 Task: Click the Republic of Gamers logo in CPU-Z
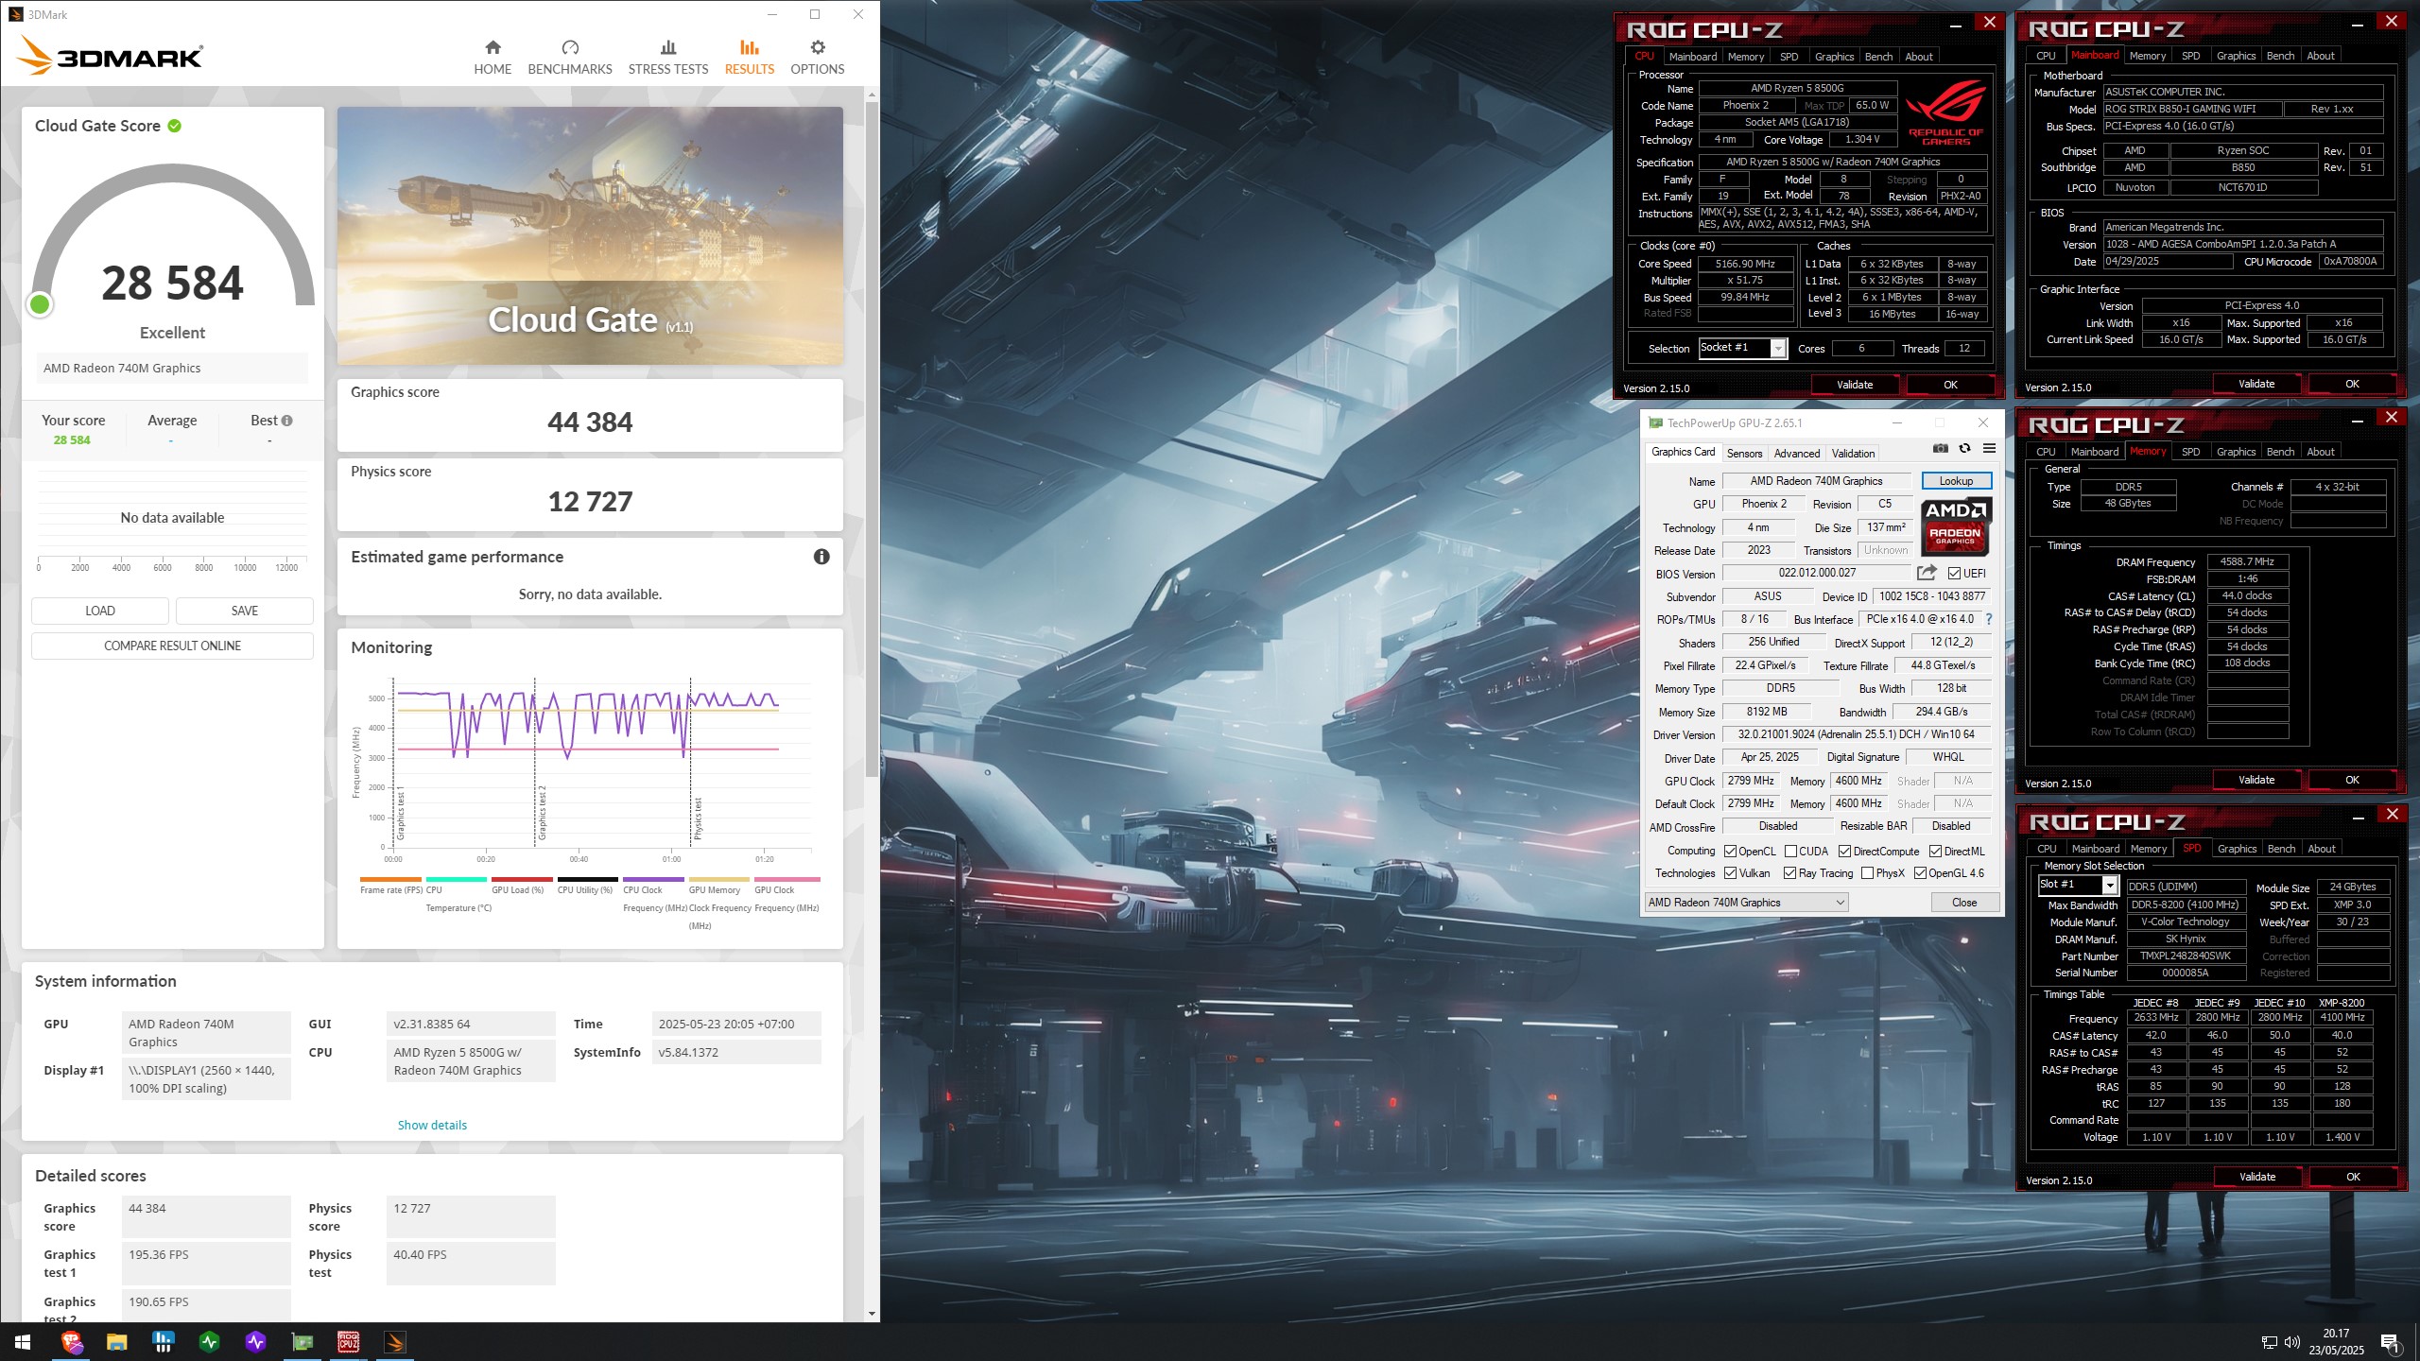(1945, 113)
